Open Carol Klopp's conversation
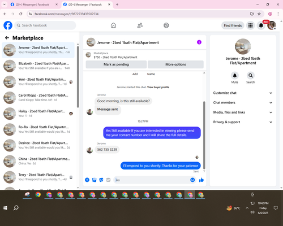The height and width of the screenshot is (226, 283). [x=38, y=98]
